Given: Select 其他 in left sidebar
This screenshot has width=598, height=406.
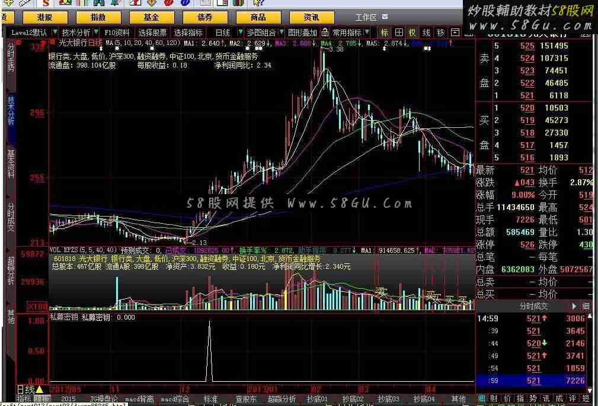Looking at the screenshot, I should (11, 316).
